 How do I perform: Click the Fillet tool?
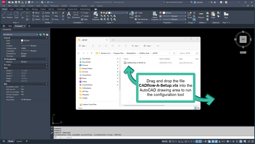(x=55, y=16)
